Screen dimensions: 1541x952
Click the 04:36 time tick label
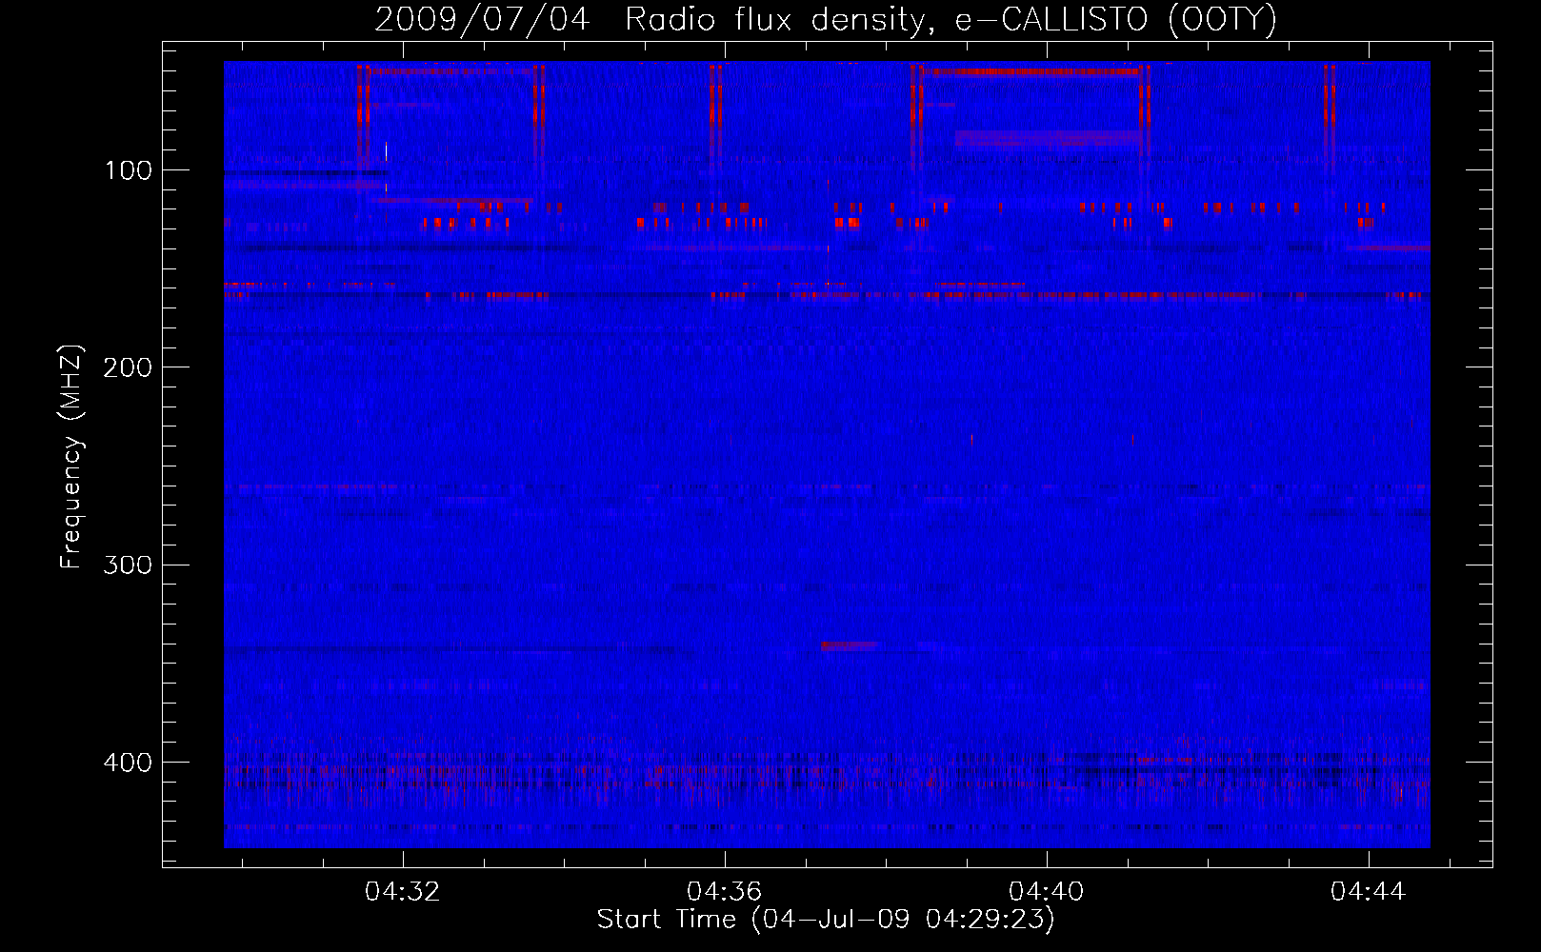[x=725, y=891]
